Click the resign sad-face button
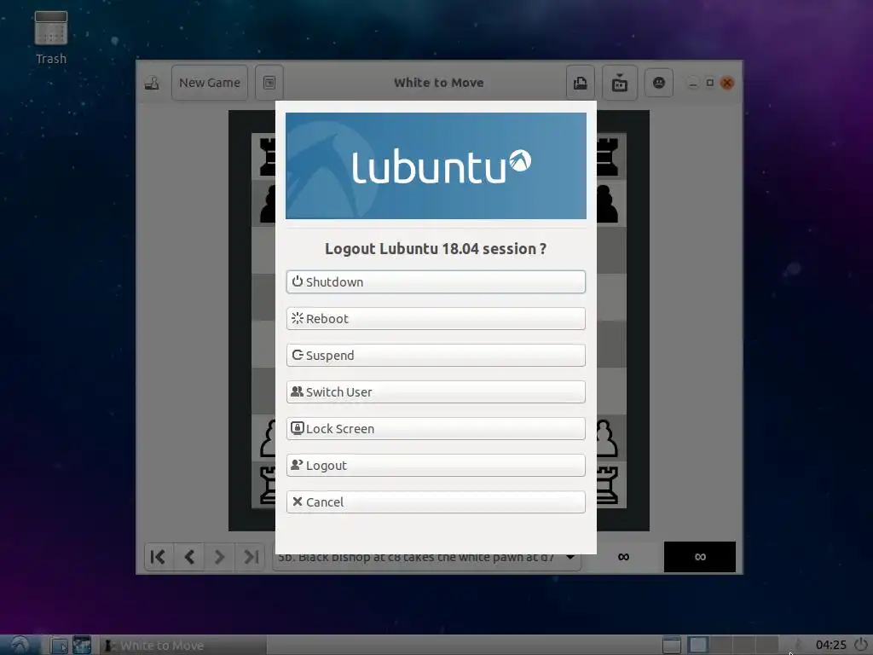This screenshot has width=873, height=655. [x=659, y=83]
